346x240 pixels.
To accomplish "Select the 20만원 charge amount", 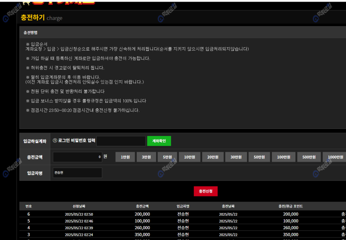I will [213, 157].
